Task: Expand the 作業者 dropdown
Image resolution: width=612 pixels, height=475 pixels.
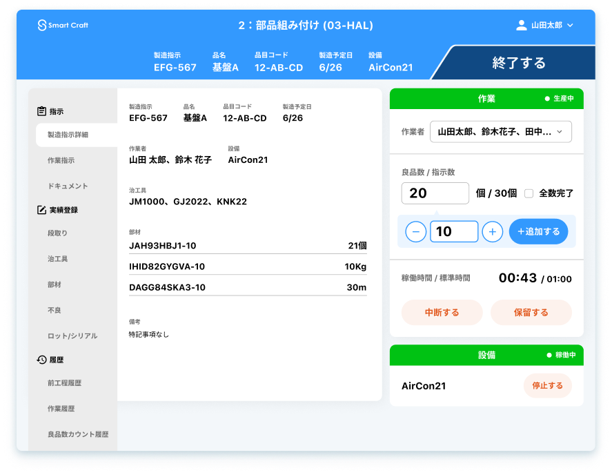Action: tap(501, 132)
